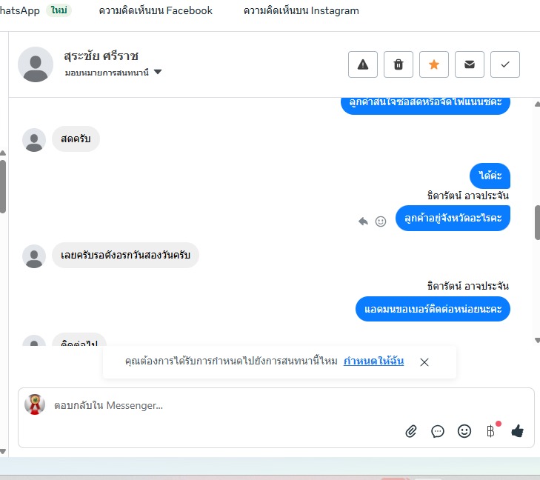This screenshot has height=480, width=540.
Task: Mark conversation done with checkmark button
Action: (x=505, y=64)
